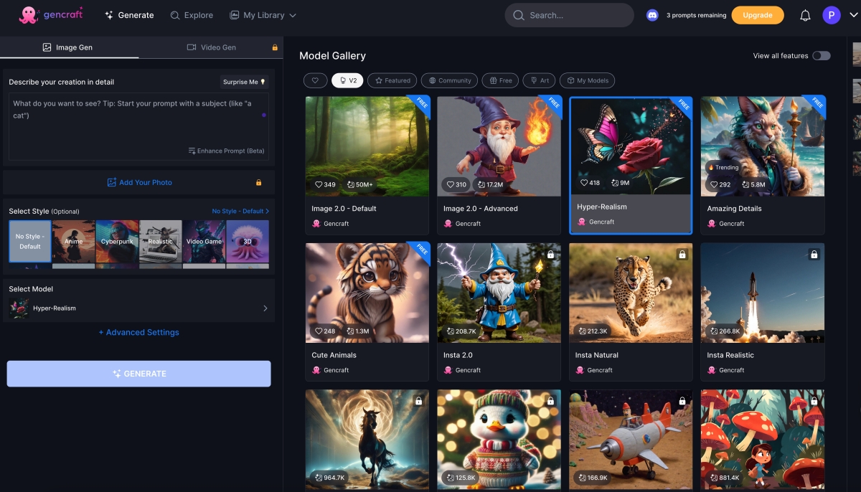Click the profile avatar P
The height and width of the screenshot is (492, 861).
click(832, 15)
